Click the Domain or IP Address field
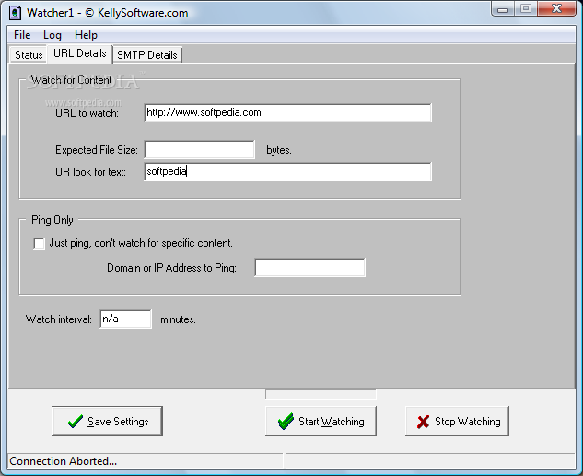 click(x=309, y=268)
